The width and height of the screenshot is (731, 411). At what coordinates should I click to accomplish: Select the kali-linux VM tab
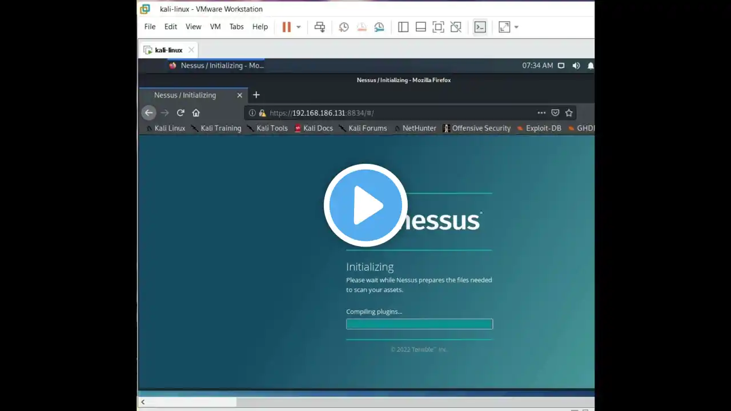pyautogui.click(x=168, y=50)
